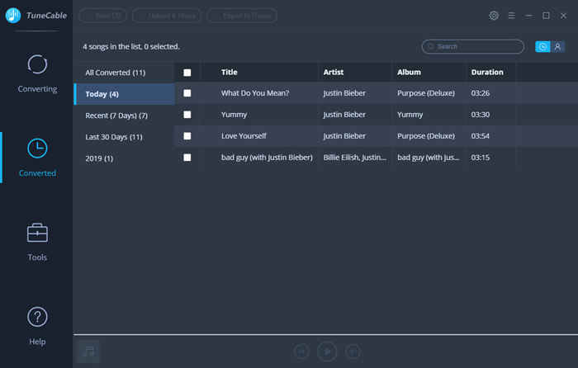Open settings via gear icon
Viewport: 578px width, 368px height.
[x=494, y=16]
